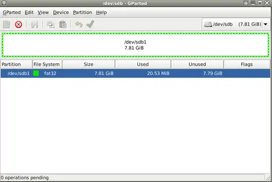The image size is (272, 182).
Task: Click the hard drive icon beside /dev/sdb
Action: [208, 24]
